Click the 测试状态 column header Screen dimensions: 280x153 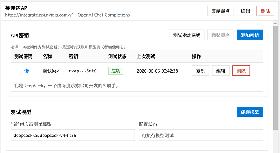click(x=117, y=57)
